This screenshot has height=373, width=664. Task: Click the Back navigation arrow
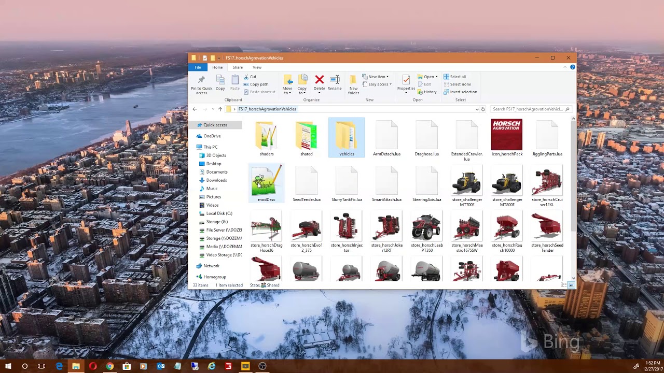click(195, 109)
